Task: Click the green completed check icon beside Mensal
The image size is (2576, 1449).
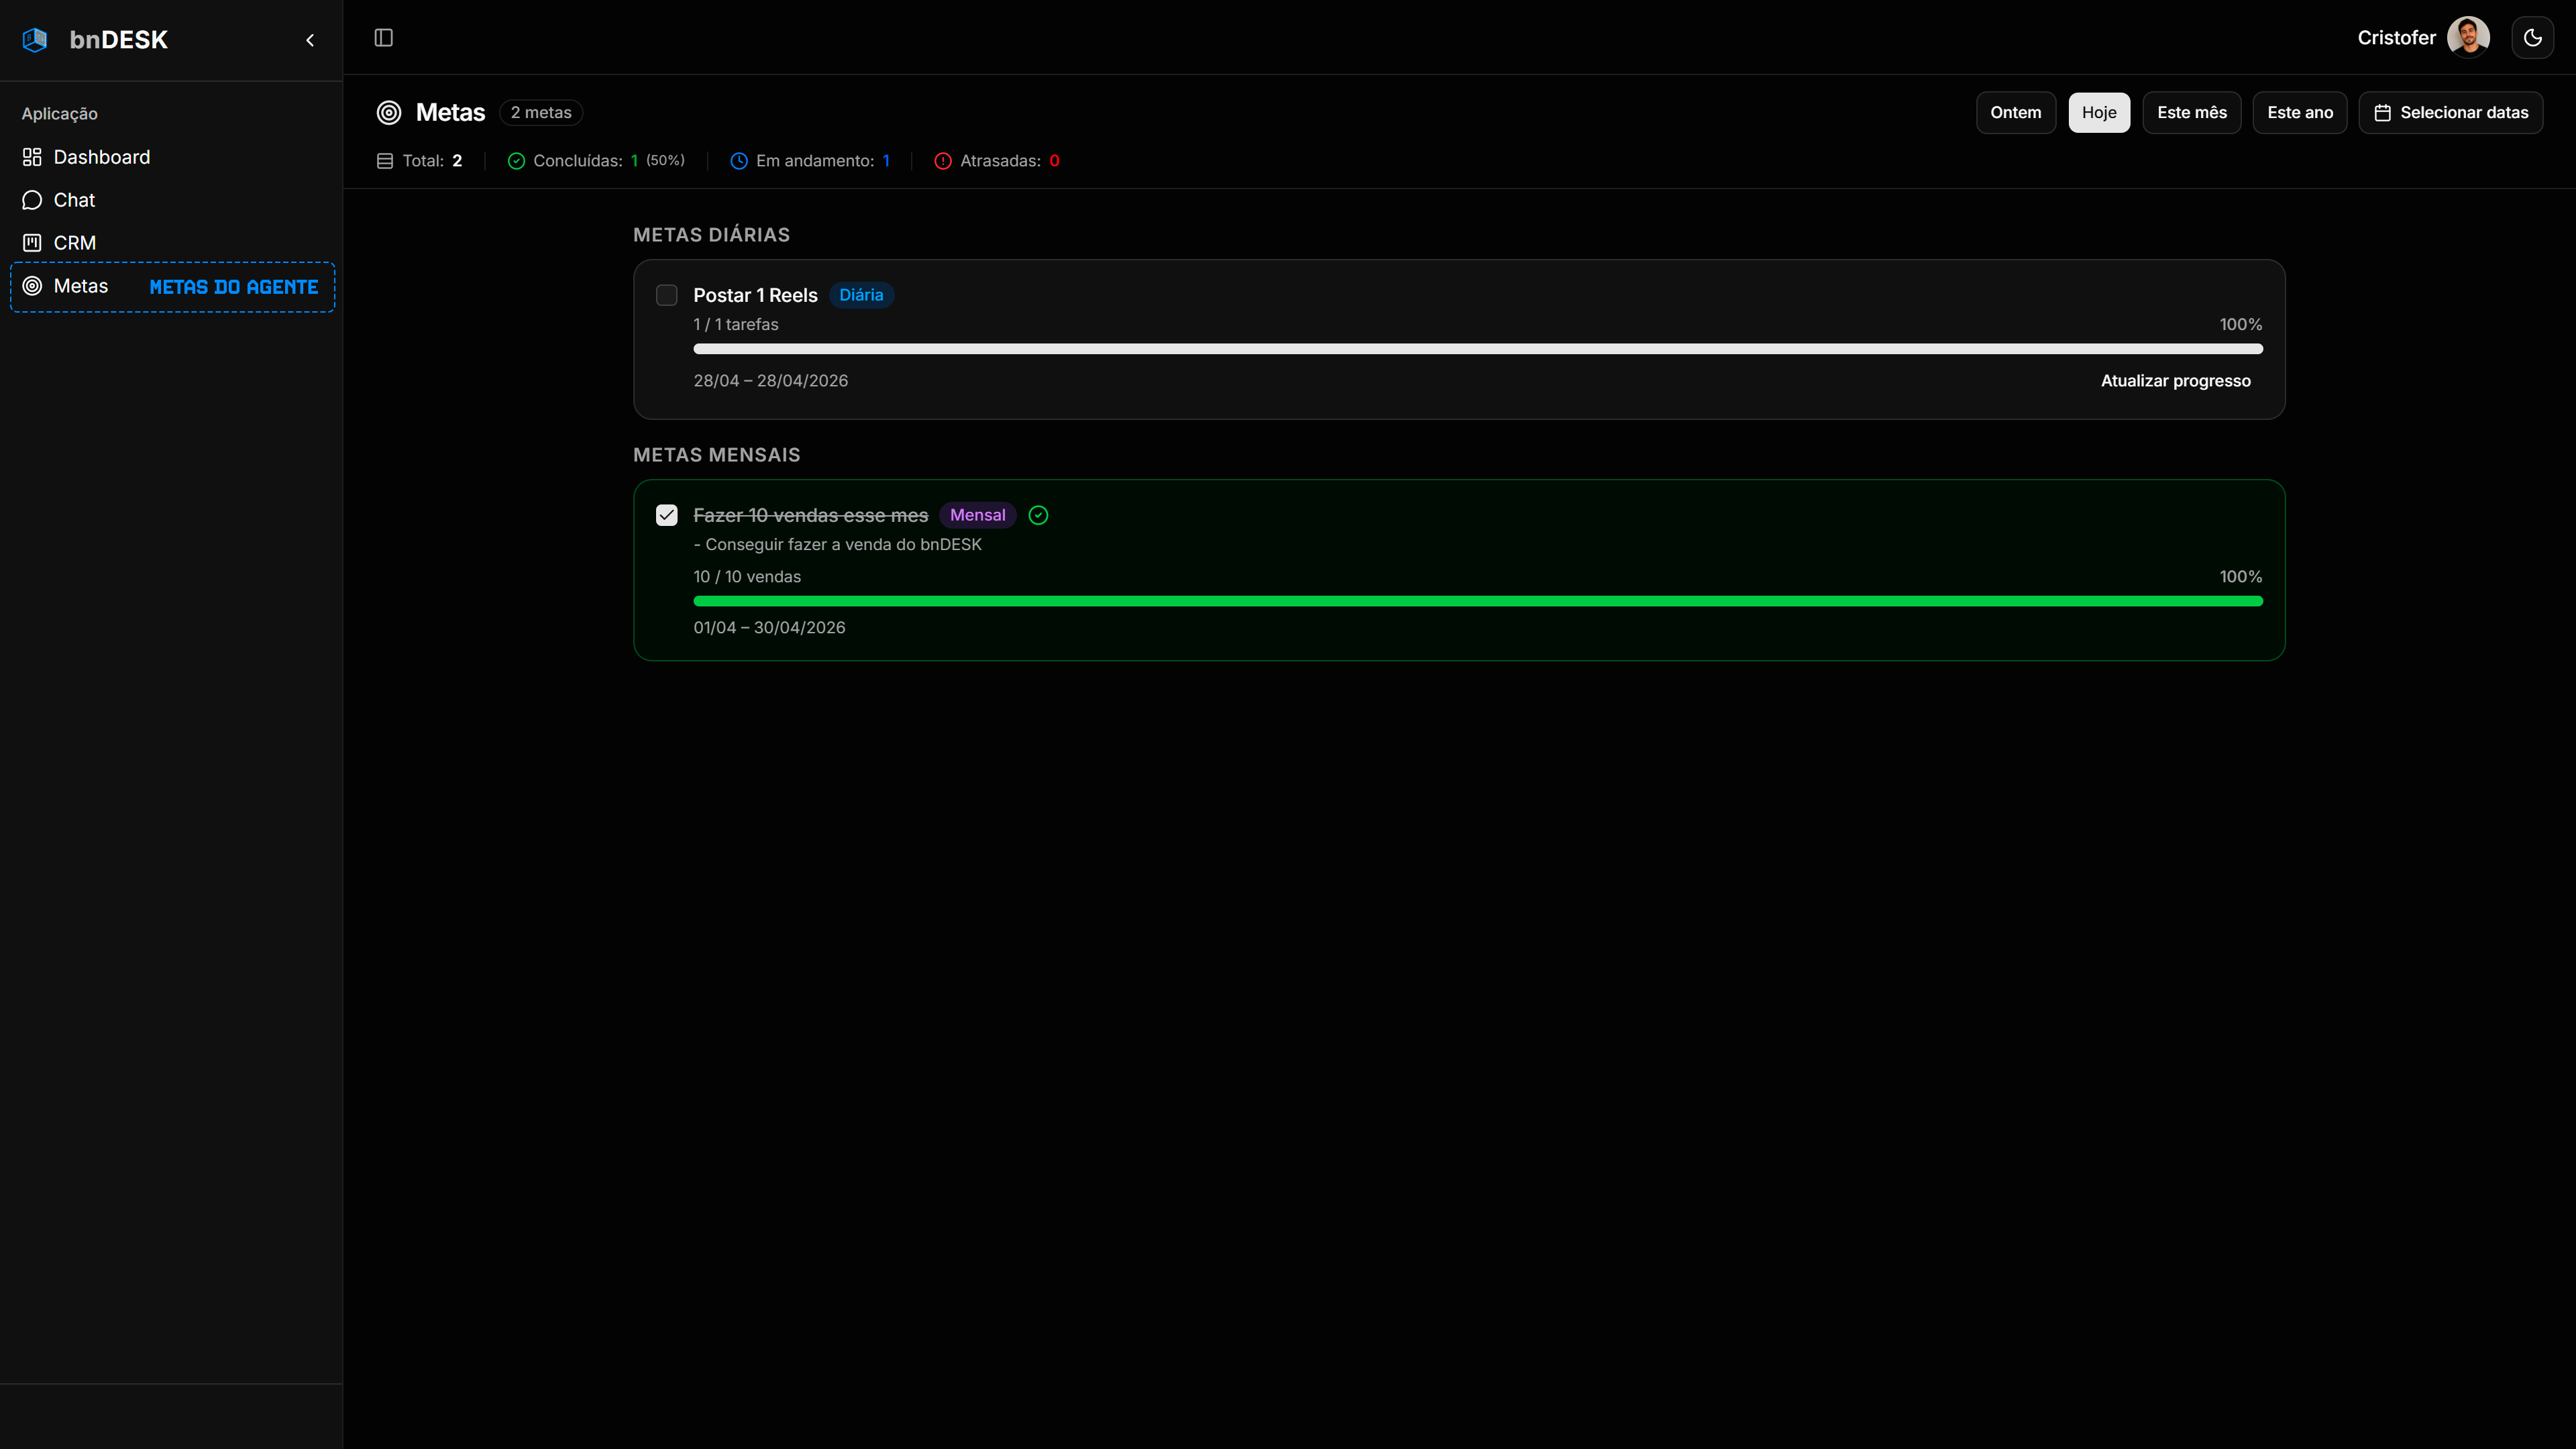Action: coord(1038,515)
